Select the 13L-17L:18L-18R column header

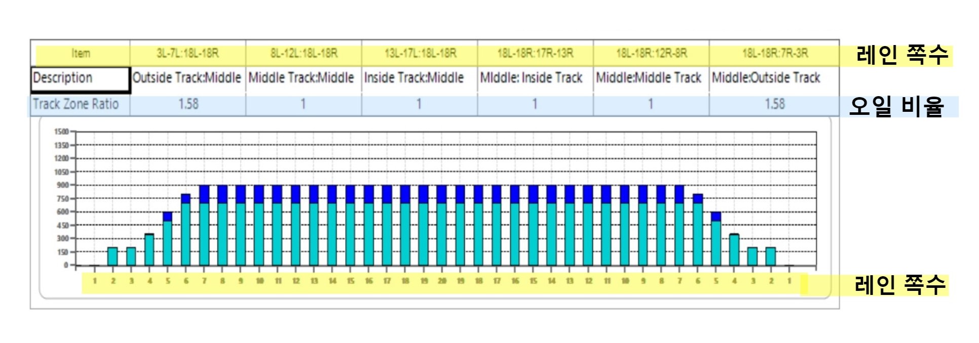[x=420, y=53]
